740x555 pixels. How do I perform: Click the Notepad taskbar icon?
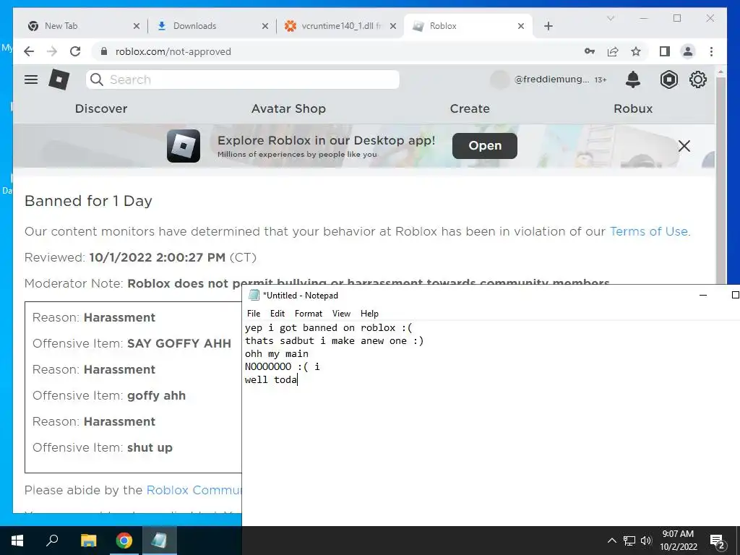[x=159, y=541]
